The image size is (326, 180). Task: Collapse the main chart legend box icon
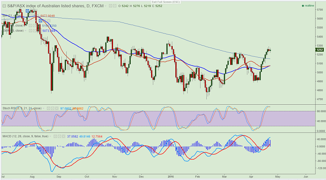(4, 6)
